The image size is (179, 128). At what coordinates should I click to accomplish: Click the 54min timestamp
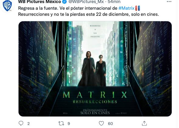click(114, 2)
